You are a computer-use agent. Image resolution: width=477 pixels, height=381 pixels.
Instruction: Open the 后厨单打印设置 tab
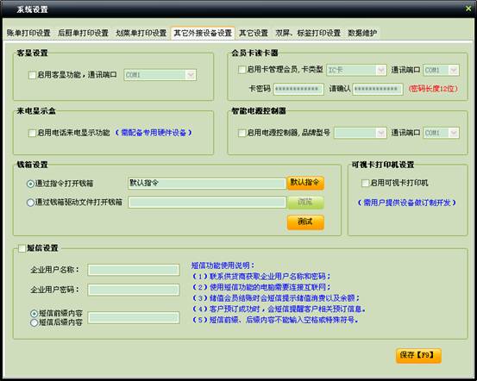(x=83, y=33)
